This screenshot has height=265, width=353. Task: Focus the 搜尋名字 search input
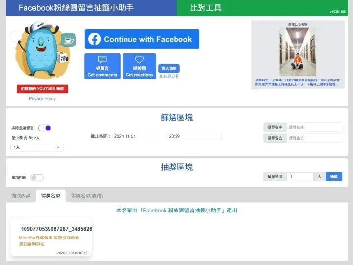(315, 127)
